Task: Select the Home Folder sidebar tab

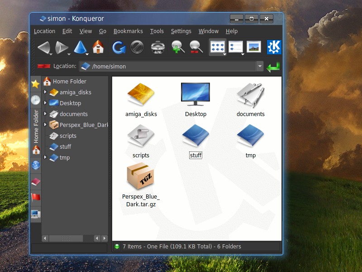Action: 36,132
